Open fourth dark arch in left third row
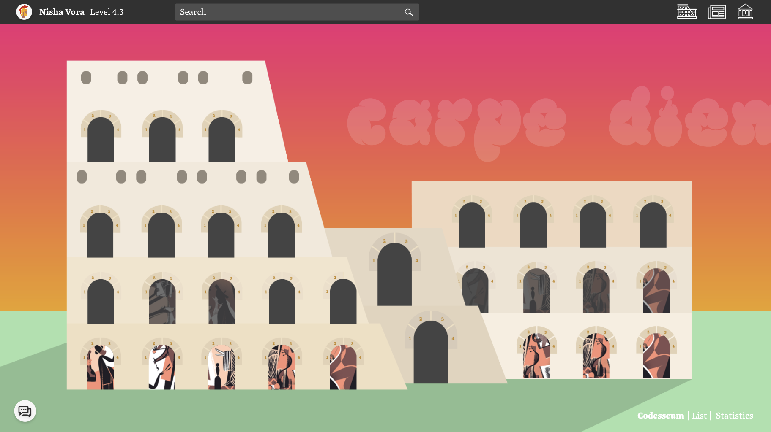 click(282, 302)
